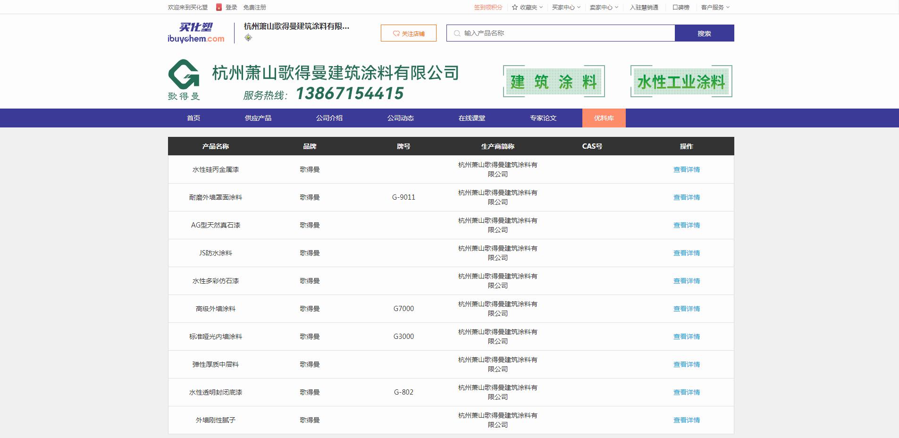Expand the 卖家中心 dropdown
Image resolution: width=899 pixels, height=438 pixels.
pyautogui.click(x=604, y=7)
